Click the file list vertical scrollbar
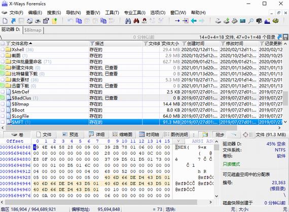Viewport: 289px width, 212px height. [x=285, y=98]
